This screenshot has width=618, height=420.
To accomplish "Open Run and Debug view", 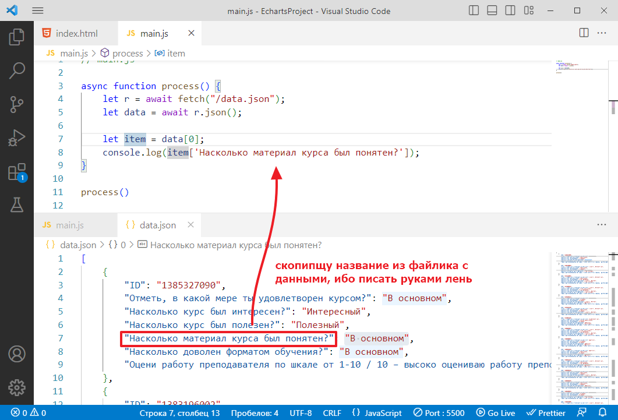I will click(x=16, y=138).
